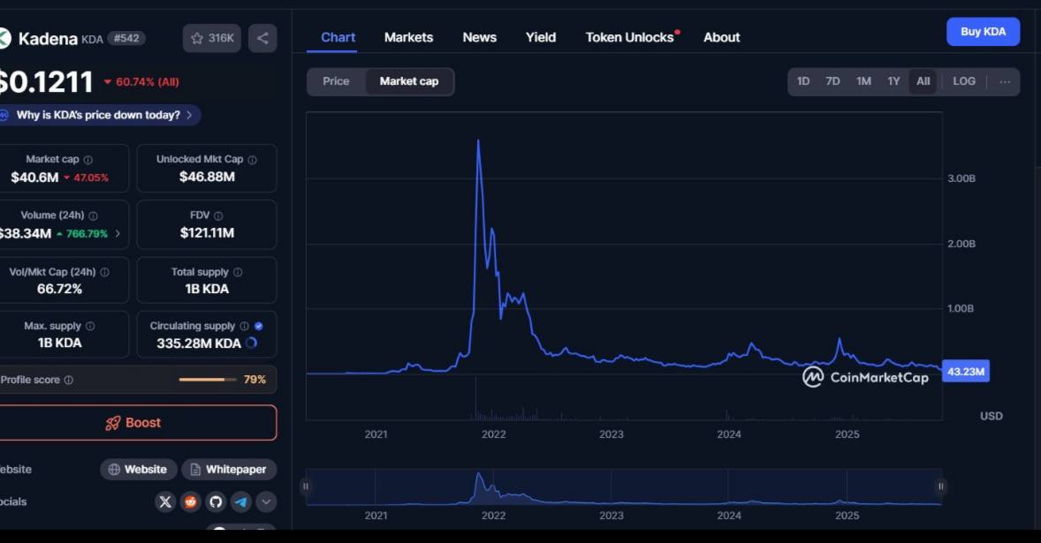
Task: Open market cap info tooltip icon
Action: point(88,160)
